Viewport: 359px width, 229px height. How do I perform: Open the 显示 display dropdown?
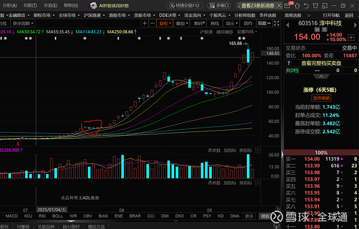pos(232,23)
